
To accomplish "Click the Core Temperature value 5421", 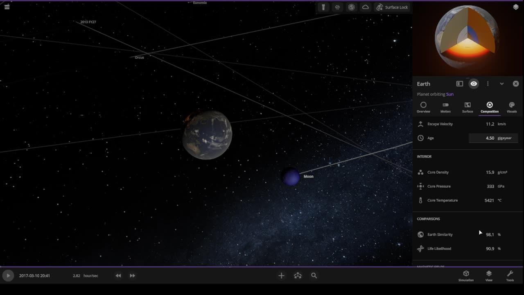I will (489, 200).
